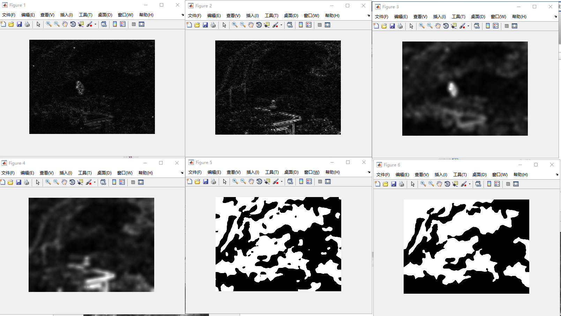Print Figure 1 using the toolbar icon
561x316 pixels.
click(27, 24)
